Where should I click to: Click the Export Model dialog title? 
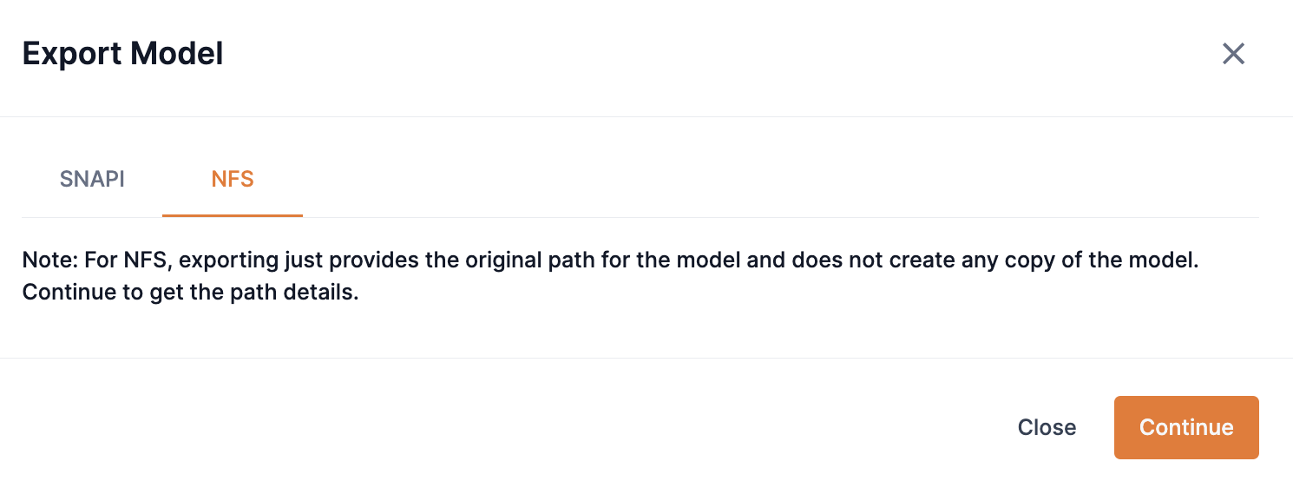122,54
